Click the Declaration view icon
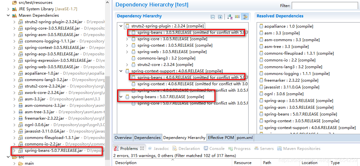 (x=175, y=148)
